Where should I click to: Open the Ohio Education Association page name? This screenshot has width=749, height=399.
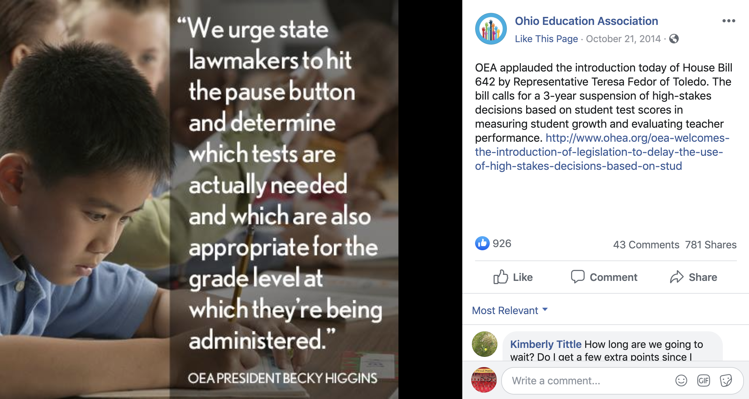tap(586, 21)
